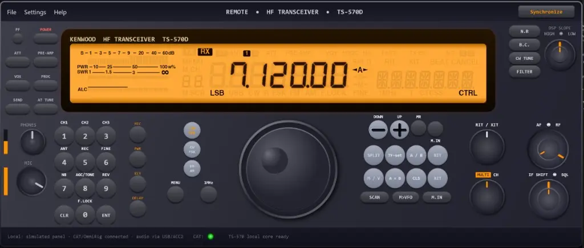Image resolution: width=584 pixels, height=248 pixels.
Task: Click keypad 5 (REC)
Action: coord(85,162)
